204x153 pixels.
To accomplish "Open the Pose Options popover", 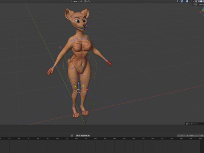I will [201, 4].
